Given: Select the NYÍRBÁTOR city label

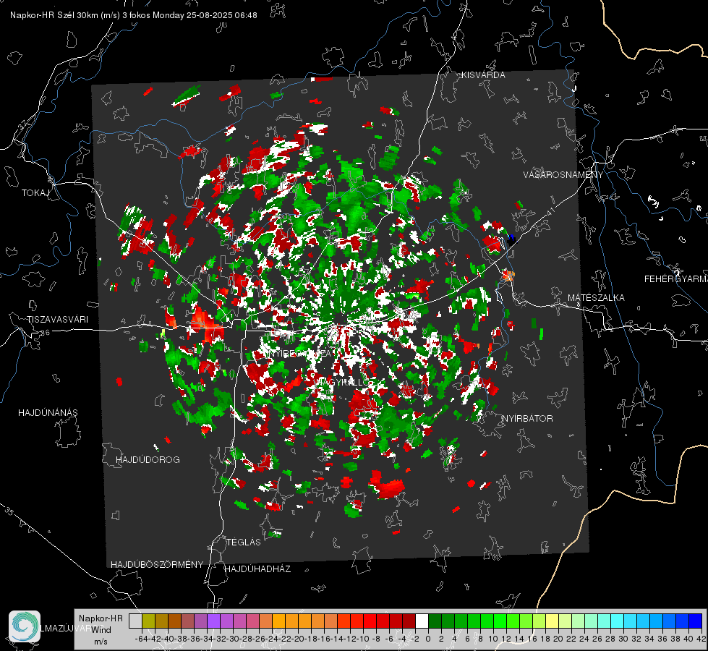Looking at the screenshot, I should pyautogui.click(x=527, y=419).
